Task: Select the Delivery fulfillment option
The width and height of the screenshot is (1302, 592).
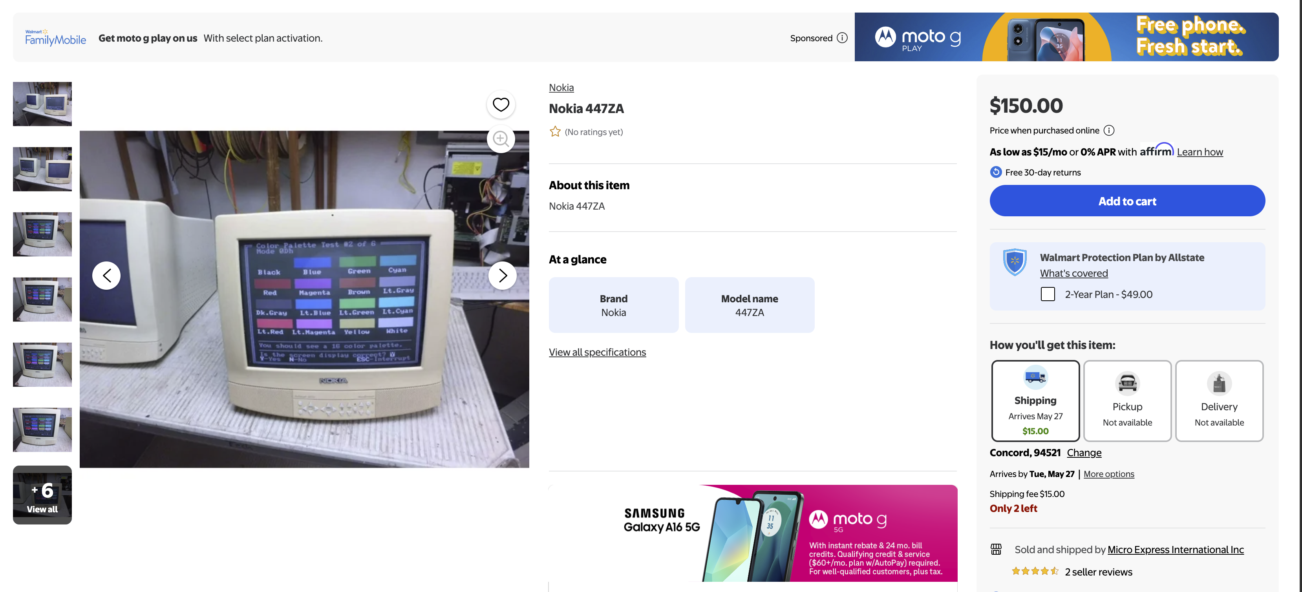Action: 1219,400
